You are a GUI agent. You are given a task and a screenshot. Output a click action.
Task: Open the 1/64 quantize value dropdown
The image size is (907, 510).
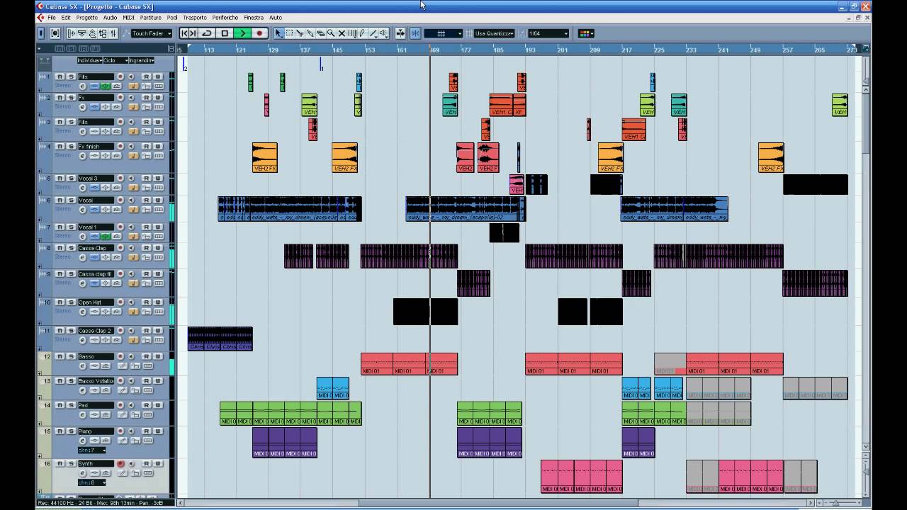(x=548, y=33)
